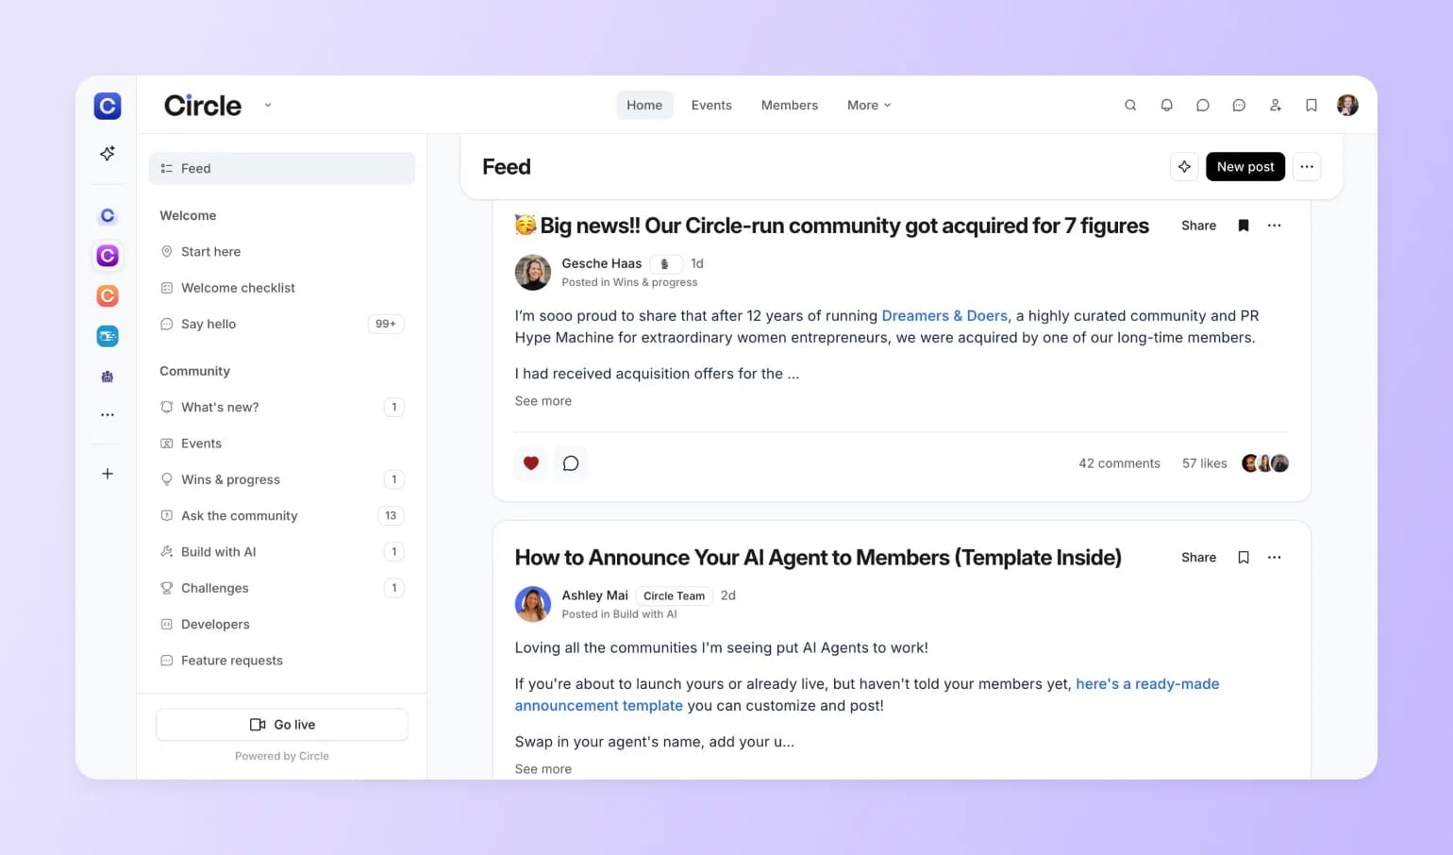Open Welcome checklist space
1453x855 pixels.
click(282, 288)
